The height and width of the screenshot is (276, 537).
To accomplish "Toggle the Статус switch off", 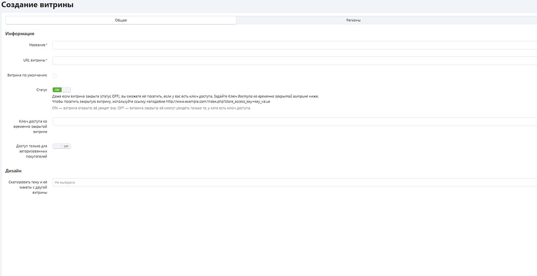I will click(61, 90).
